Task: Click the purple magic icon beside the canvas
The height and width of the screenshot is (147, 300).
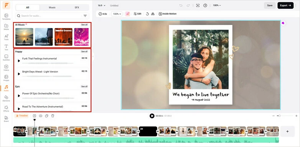Action: point(283,23)
